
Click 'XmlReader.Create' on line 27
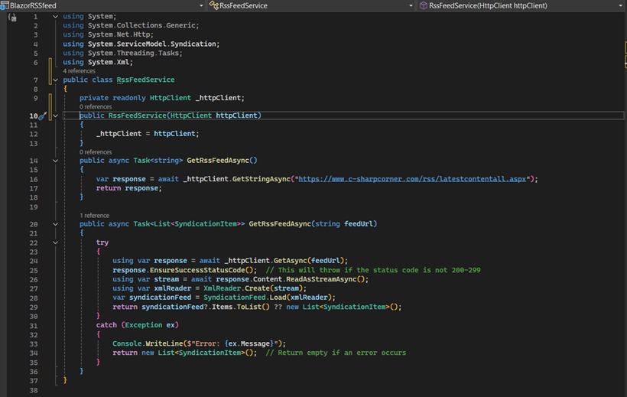237,288
